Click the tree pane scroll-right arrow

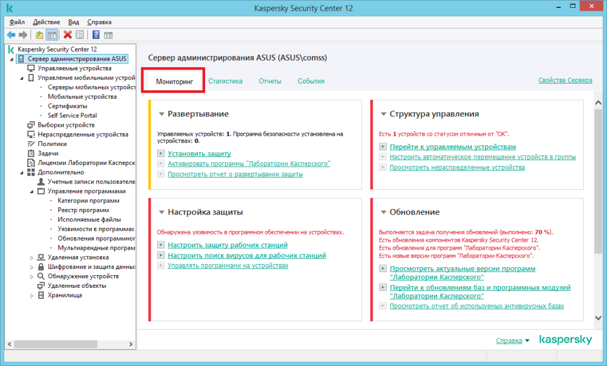tap(131, 344)
